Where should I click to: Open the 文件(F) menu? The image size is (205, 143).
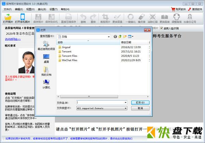pyautogui.click(x=8, y=9)
